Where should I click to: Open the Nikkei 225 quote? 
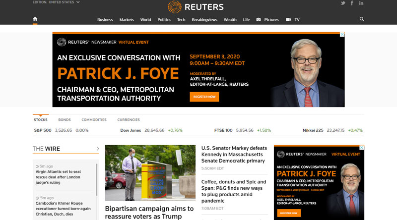(x=313, y=130)
